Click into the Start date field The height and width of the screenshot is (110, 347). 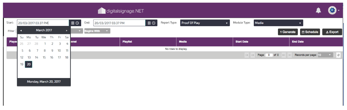click(43, 23)
